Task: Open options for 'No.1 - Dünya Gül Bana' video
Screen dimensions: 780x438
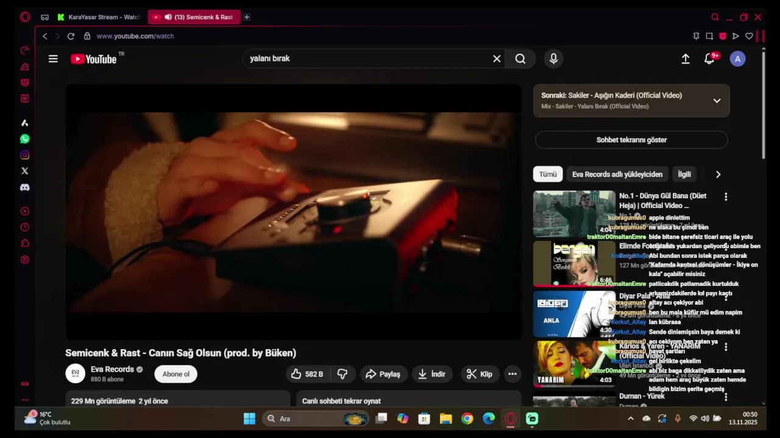Action: tap(725, 197)
